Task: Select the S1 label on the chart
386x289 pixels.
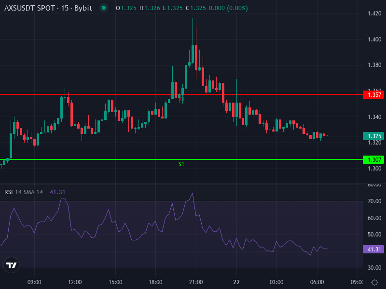Action: pos(180,163)
